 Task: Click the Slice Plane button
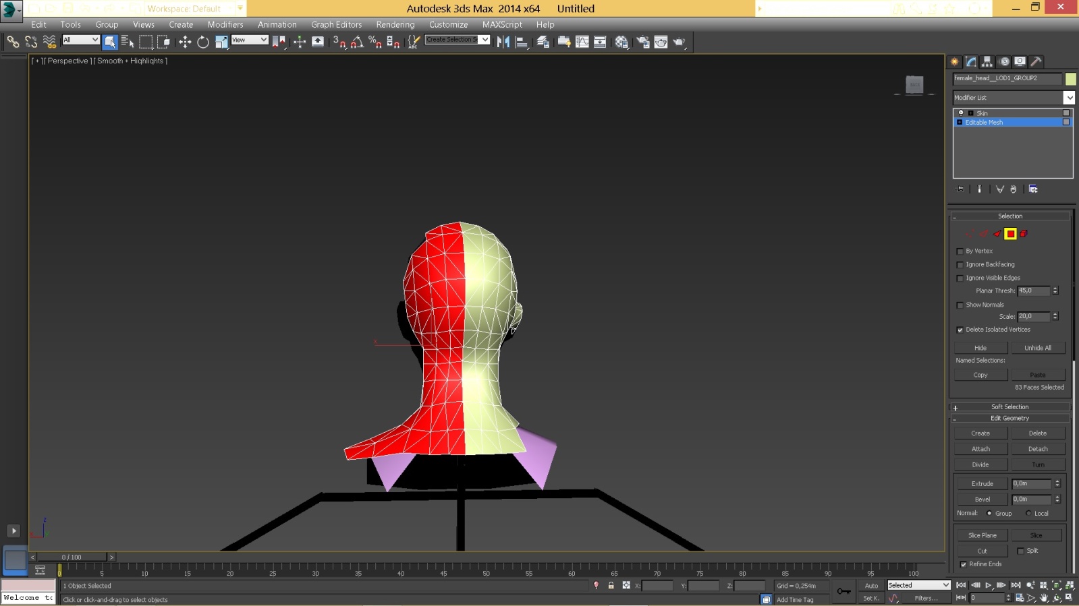coord(982,535)
